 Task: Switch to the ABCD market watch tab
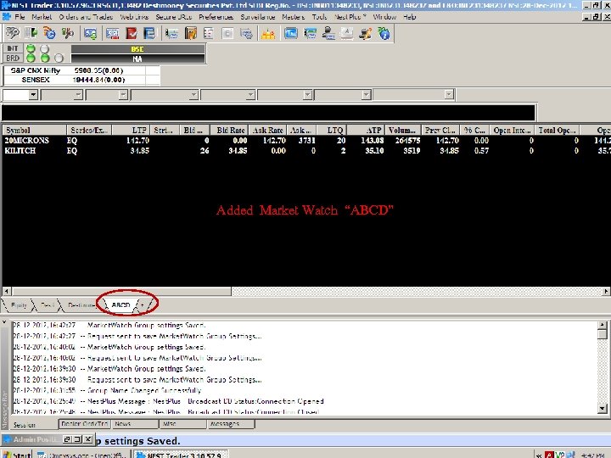[x=121, y=305]
